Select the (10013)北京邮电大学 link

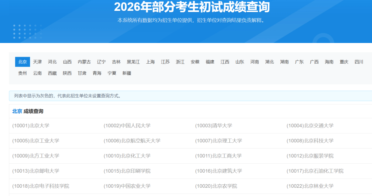[x=36, y=171]
